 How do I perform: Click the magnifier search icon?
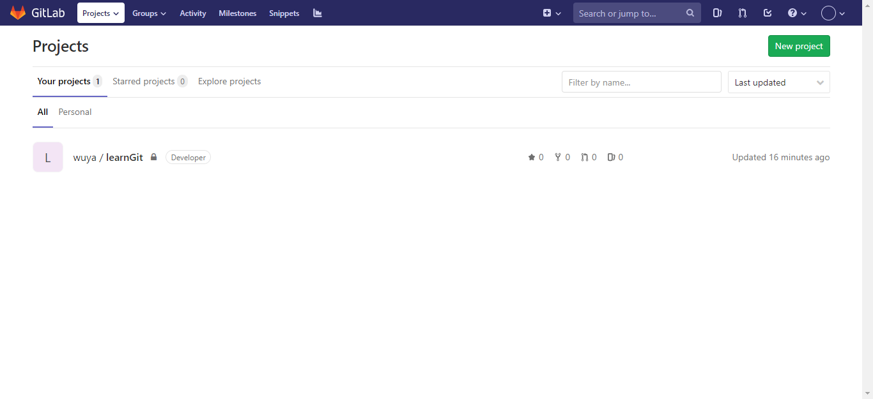point(690,13)
